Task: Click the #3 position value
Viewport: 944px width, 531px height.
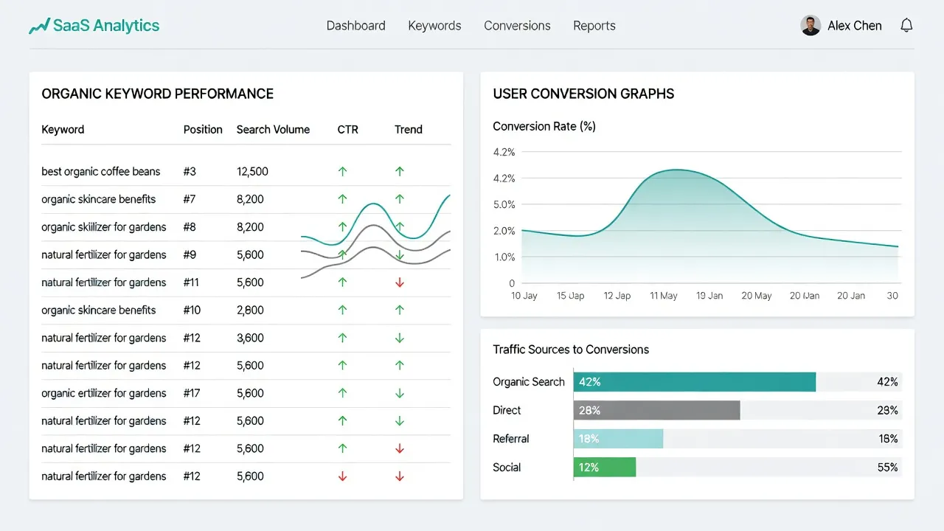Action: (x=190, y=172)
